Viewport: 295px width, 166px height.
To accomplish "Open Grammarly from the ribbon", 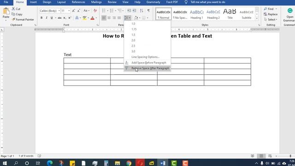I will (290, 15).
